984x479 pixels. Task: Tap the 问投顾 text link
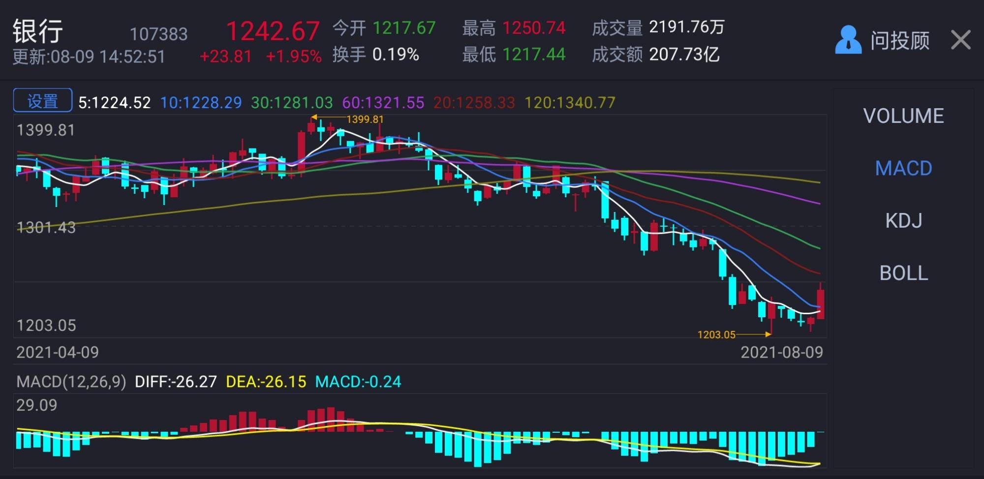[900, 40]
